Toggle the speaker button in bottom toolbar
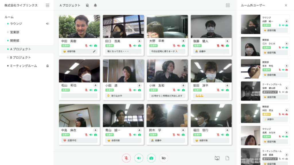 [139, 158]
